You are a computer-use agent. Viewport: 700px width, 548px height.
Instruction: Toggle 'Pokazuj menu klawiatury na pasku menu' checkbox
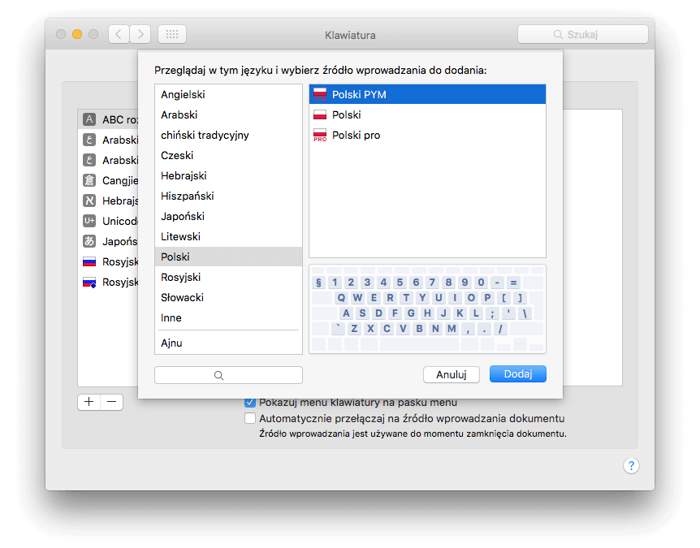coord(251,402)
